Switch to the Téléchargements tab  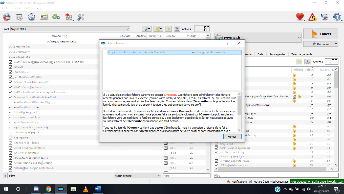tap(302, 54)
